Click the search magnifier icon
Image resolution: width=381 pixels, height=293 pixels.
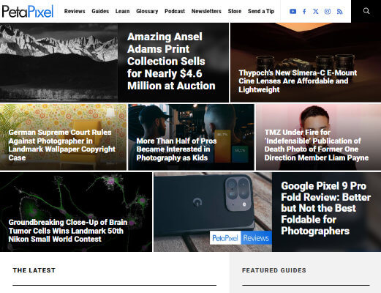pyautogui.click(x=366, y=11)
